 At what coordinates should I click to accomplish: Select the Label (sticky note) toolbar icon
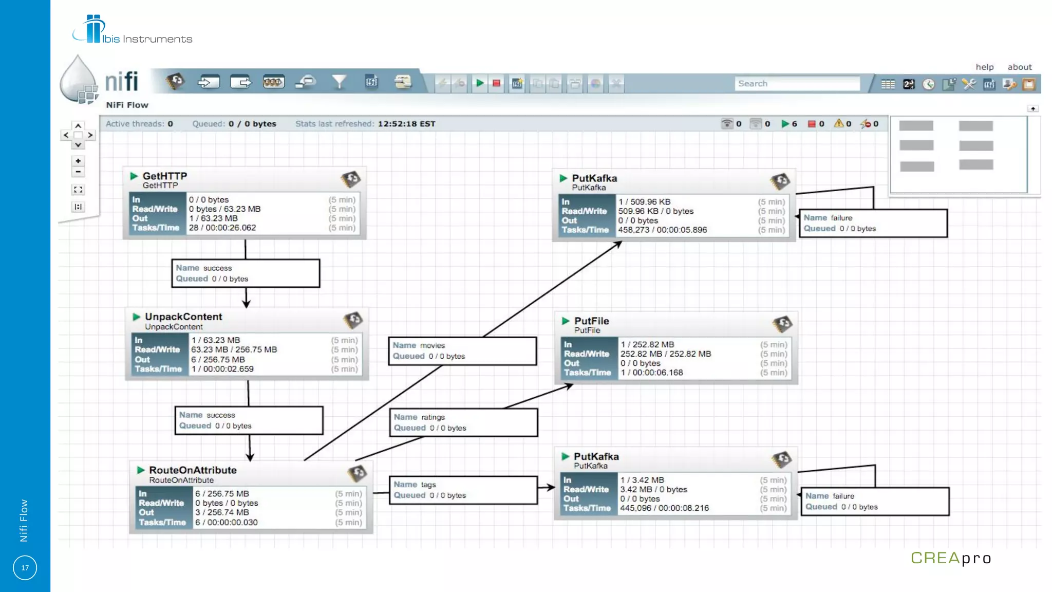point(403,82)
